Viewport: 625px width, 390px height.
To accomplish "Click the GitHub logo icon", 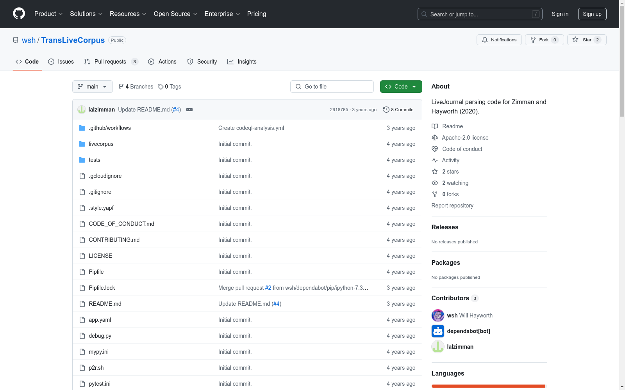I will [x=19, y=14].
